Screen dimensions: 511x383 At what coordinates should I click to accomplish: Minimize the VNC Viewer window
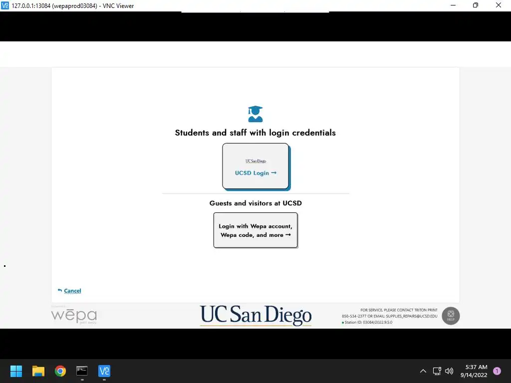click(453, 5)
